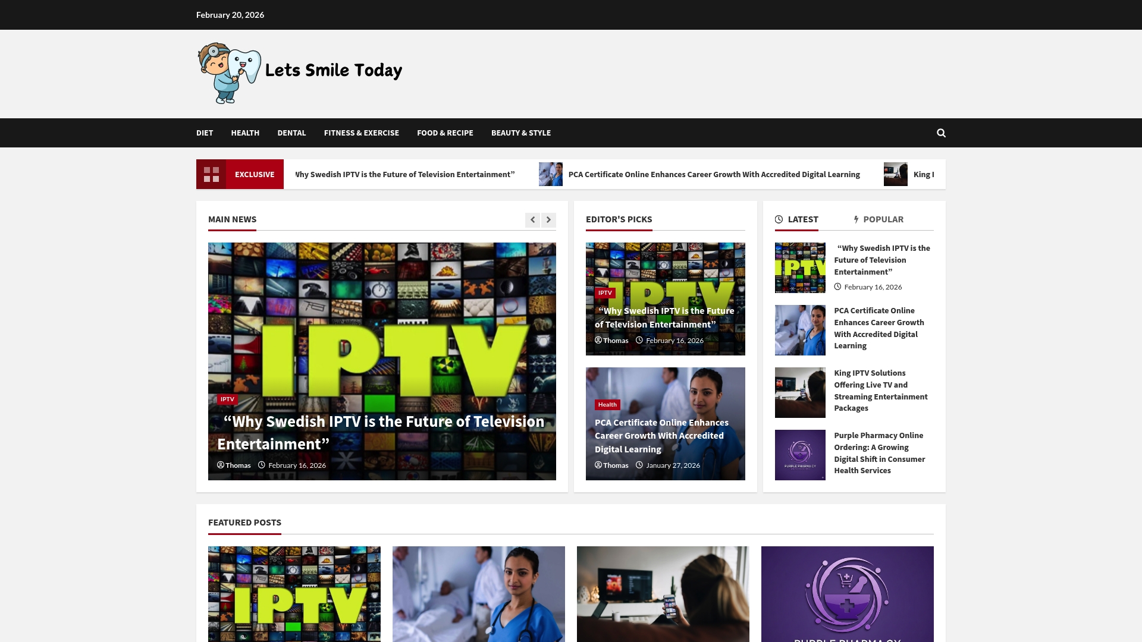
Task: Advance to next Main News slide
Action: 548,220
